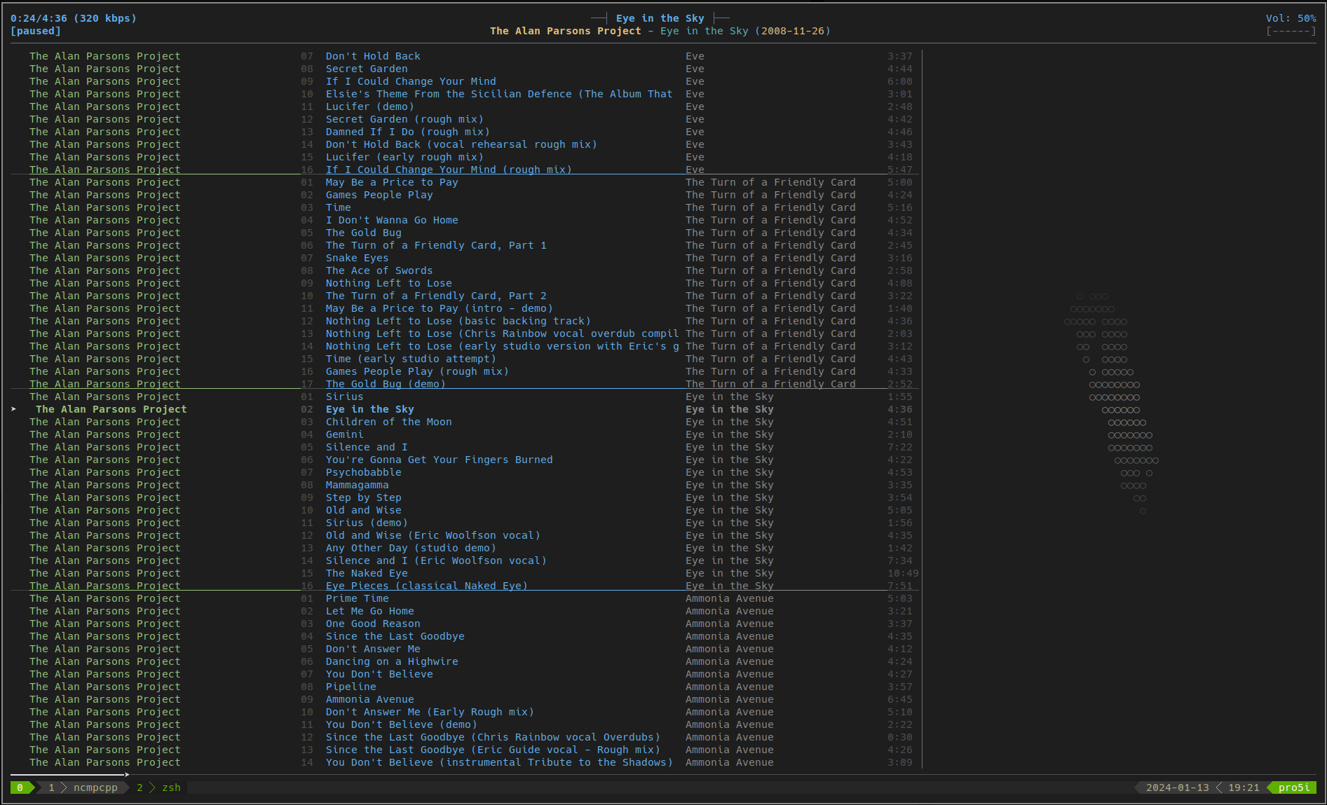1327x805 pixels.
Task: Select Lucifer (early rough mix)
Action: (404, 157)
